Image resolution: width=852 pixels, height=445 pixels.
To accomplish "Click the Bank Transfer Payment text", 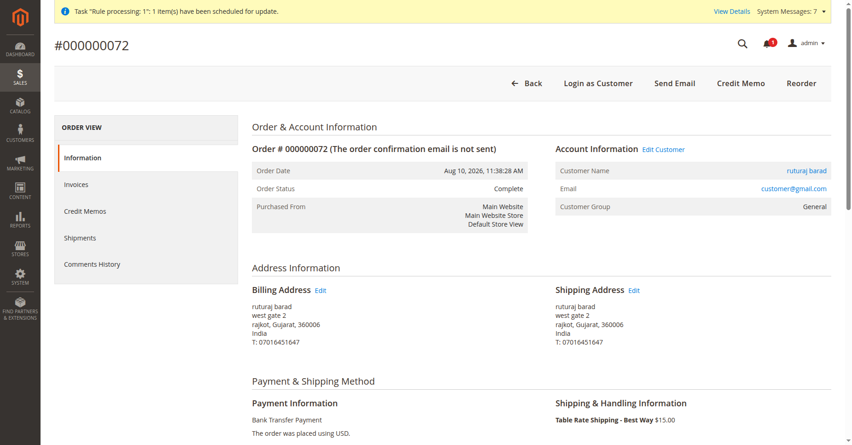I will click(287, 420).
